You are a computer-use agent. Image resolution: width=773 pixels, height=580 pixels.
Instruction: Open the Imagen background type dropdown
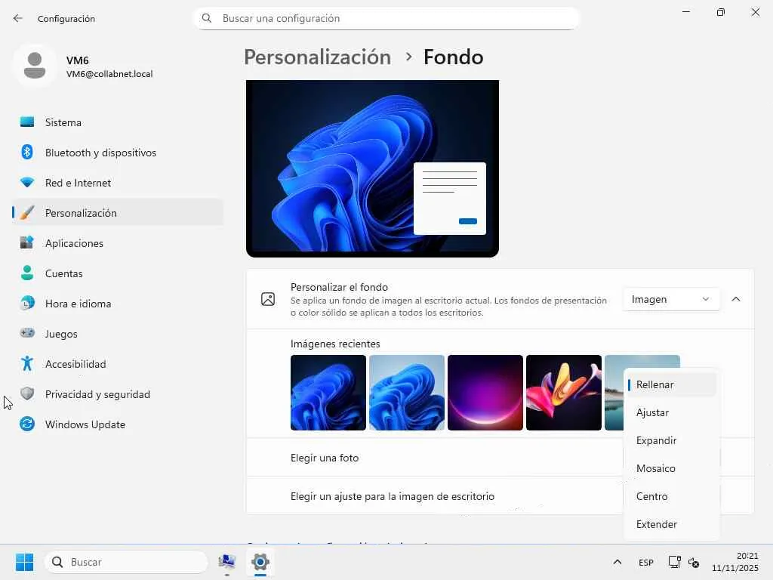[671, 299]
